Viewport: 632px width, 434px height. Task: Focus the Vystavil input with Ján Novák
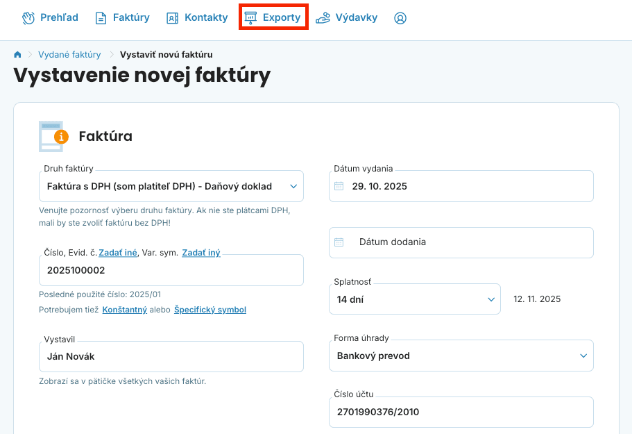click(x=171, y=356)
